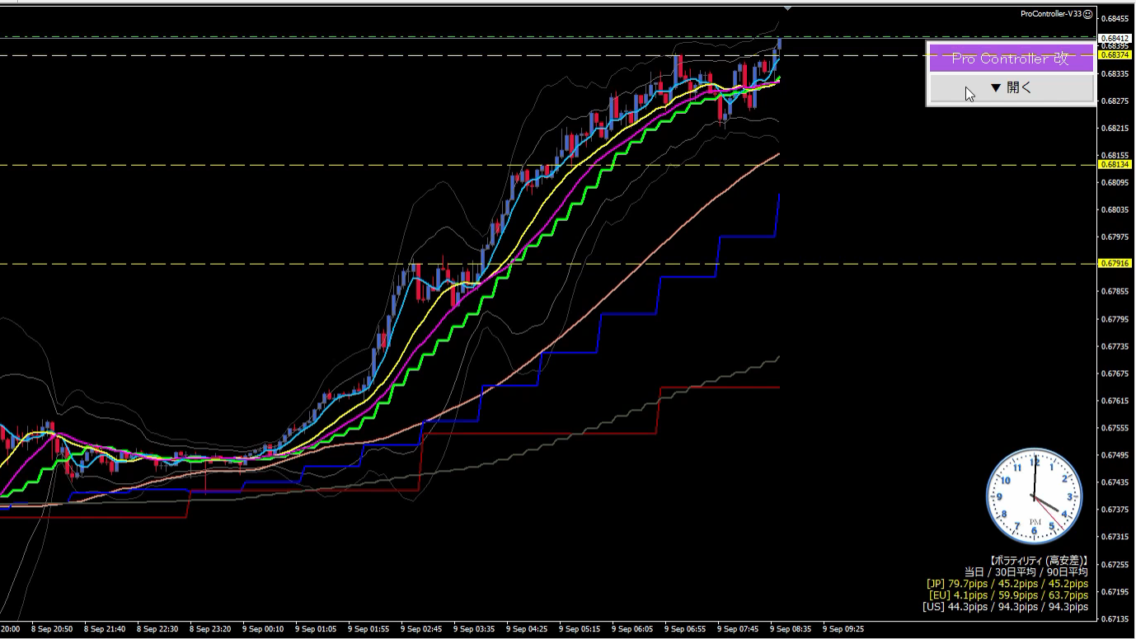
Task: Click the ProController-V33 smiley face icon
Action: point(1088,14)
